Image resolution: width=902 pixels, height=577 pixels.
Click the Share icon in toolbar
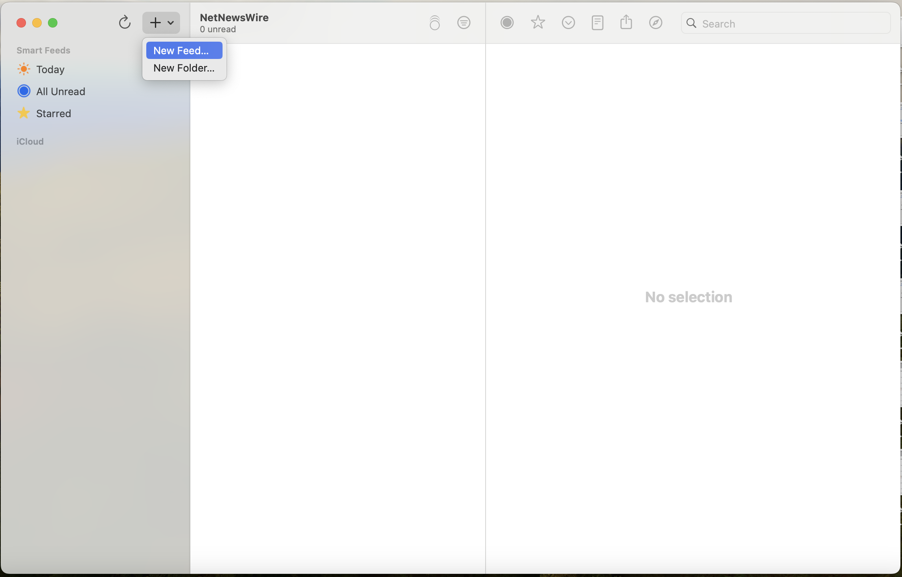coord(626,22)
